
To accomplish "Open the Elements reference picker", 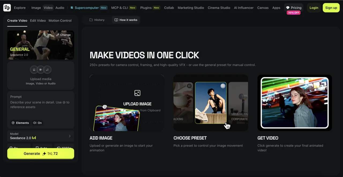I will (20, 123).
